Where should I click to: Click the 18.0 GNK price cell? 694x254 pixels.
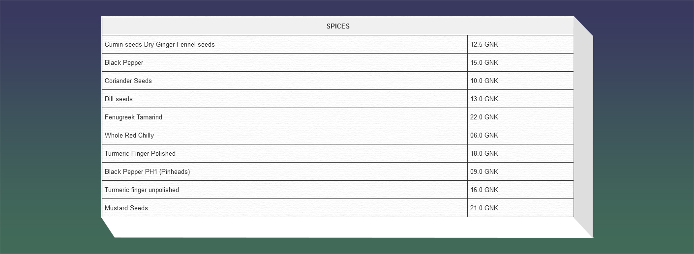click(520, 153)
